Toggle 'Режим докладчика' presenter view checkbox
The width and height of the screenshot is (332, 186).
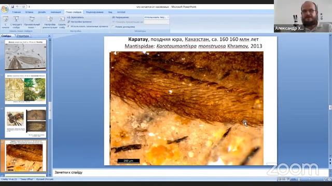[113, 27]
